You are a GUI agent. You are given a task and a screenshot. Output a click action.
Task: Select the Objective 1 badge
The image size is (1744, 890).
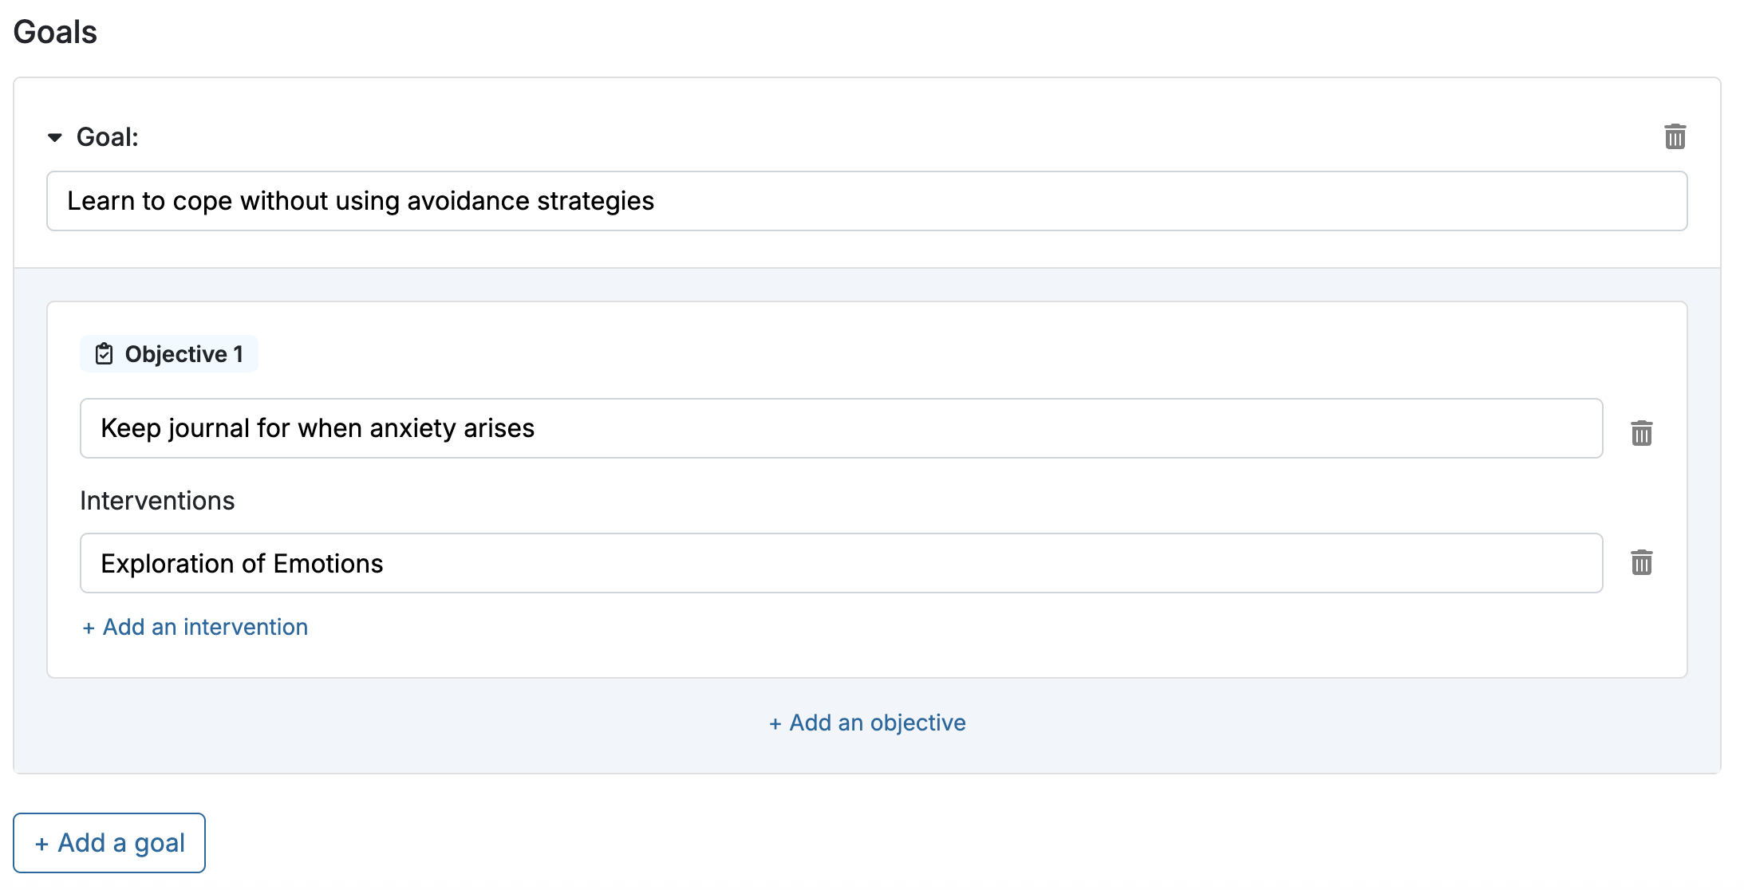click(169, 353)
